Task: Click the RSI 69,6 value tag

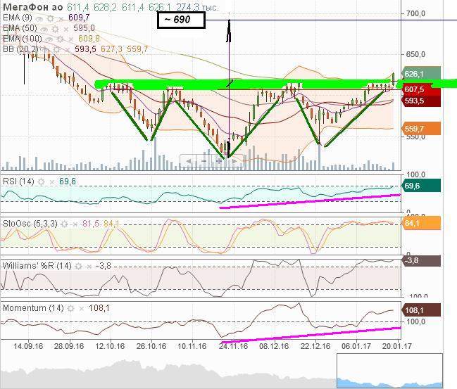Action: pyautogui.click(x=421, y=186)
